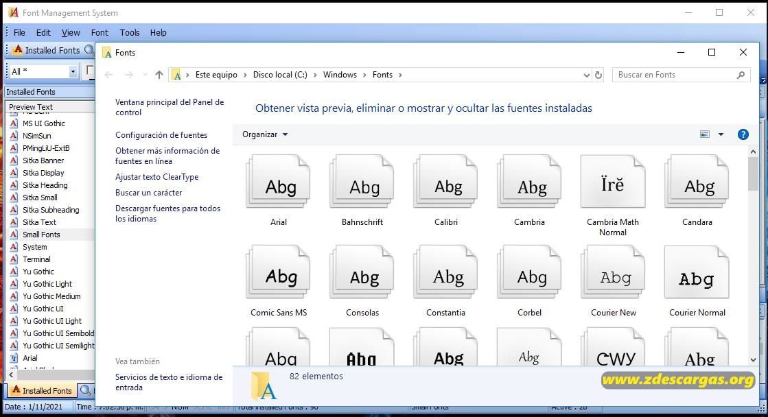Screen dimensions: 768x417
Task: Select the Cambria font icon
Action: 529,182
